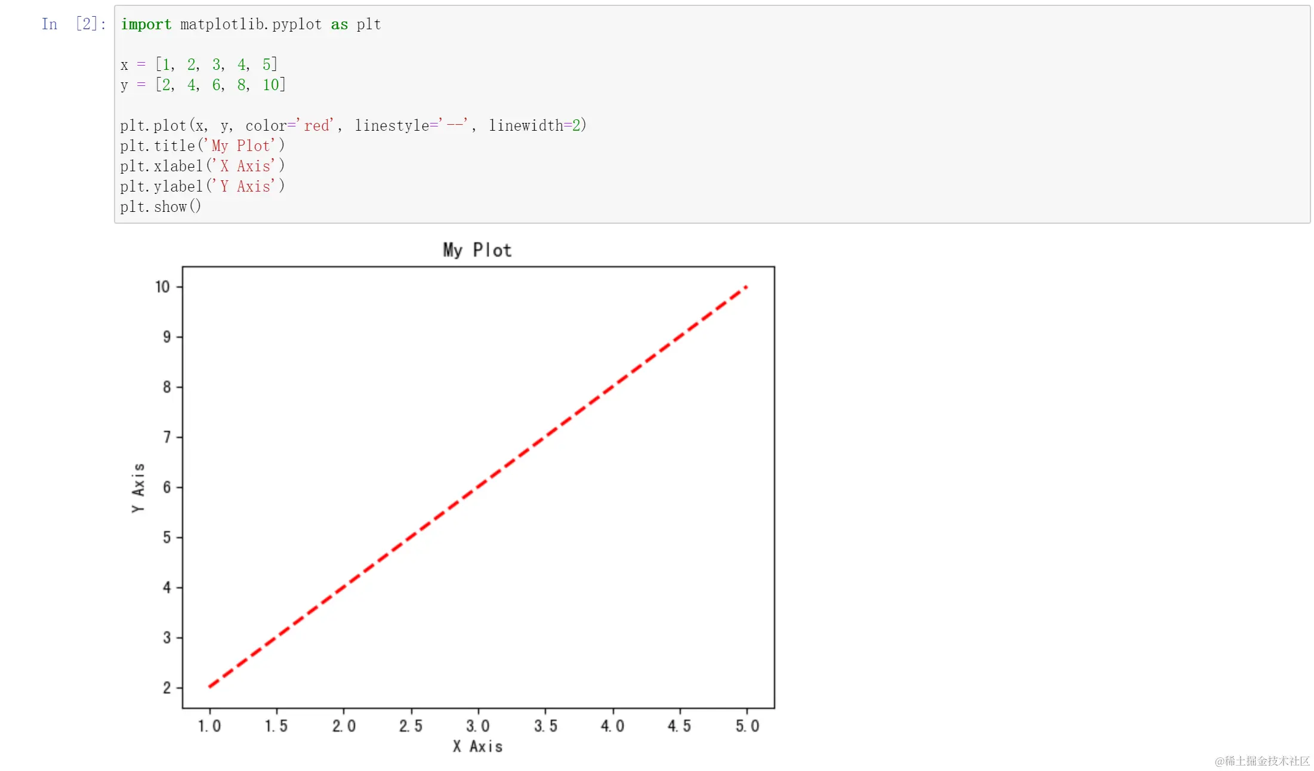Click the 'X Axis' label under chart
Viewport: 1314px width, 771px height.
pos(477,747)
